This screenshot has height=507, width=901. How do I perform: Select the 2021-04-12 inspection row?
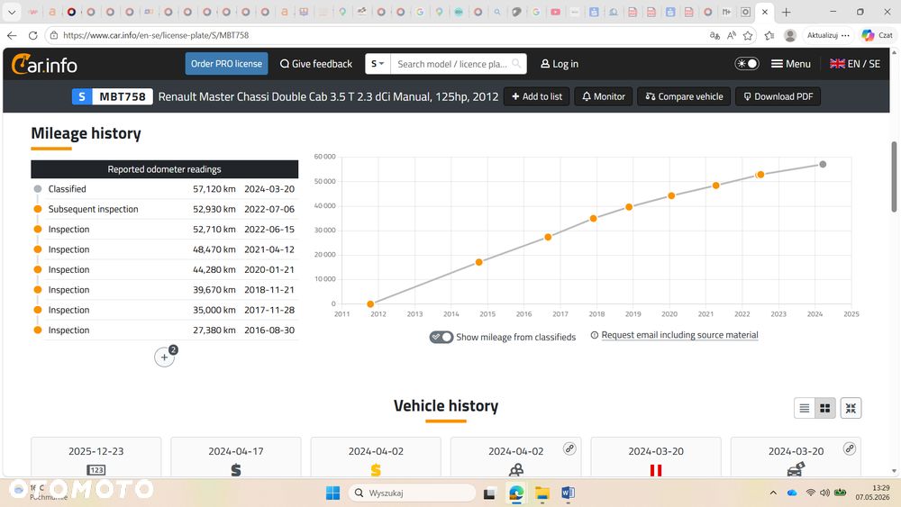(x=164, y=249)
